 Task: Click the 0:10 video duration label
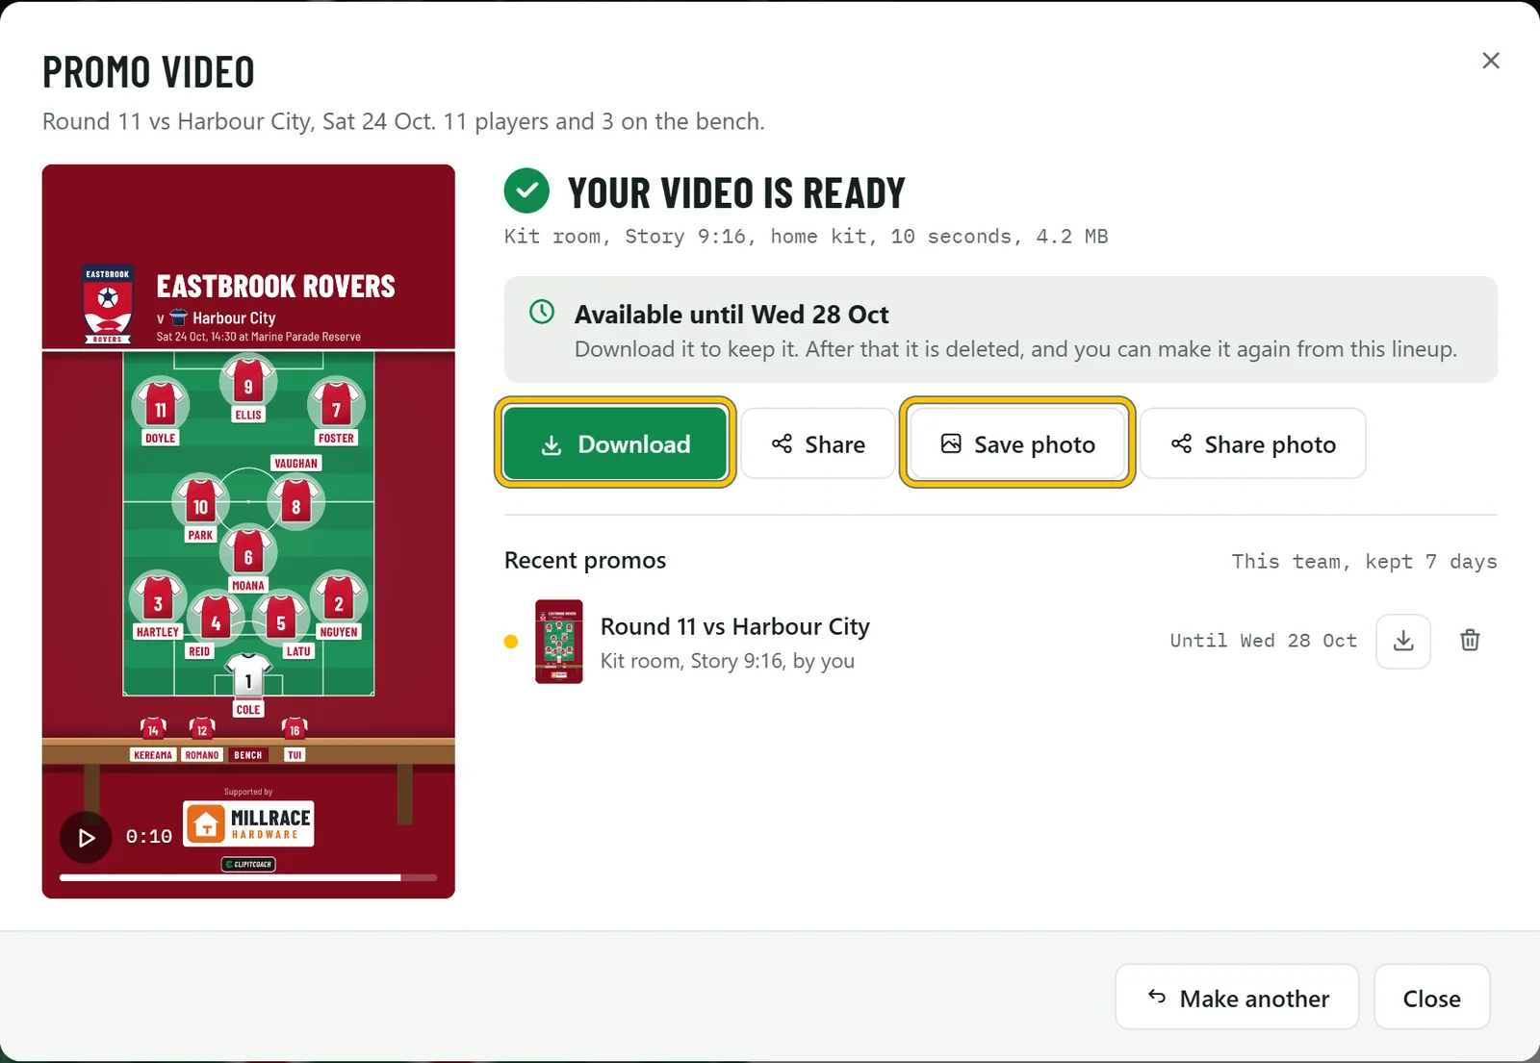[149, 837]
